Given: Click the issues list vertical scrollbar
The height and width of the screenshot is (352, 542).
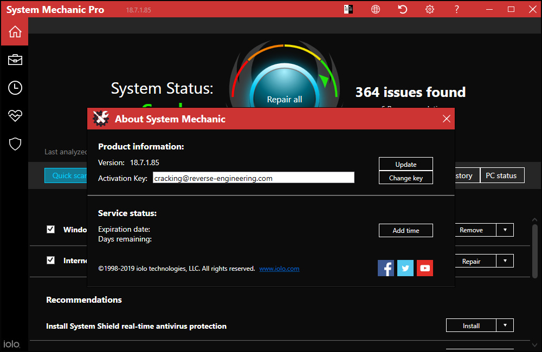Looking at the screenshot, I should tap(535, 251).
